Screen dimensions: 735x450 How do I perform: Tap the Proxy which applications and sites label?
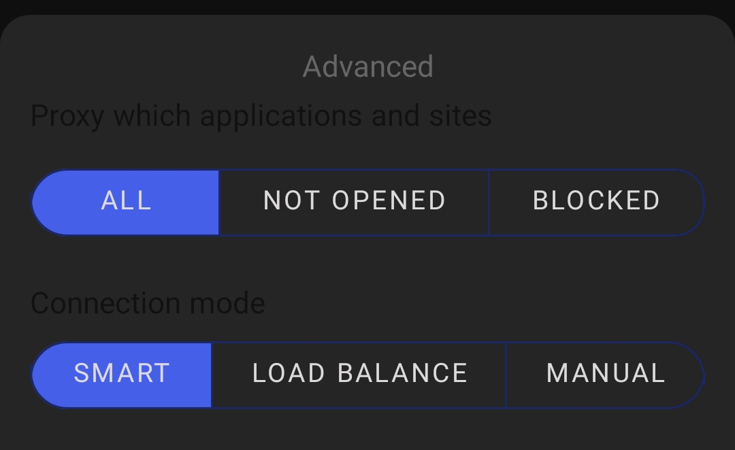[x=261, y=116]
